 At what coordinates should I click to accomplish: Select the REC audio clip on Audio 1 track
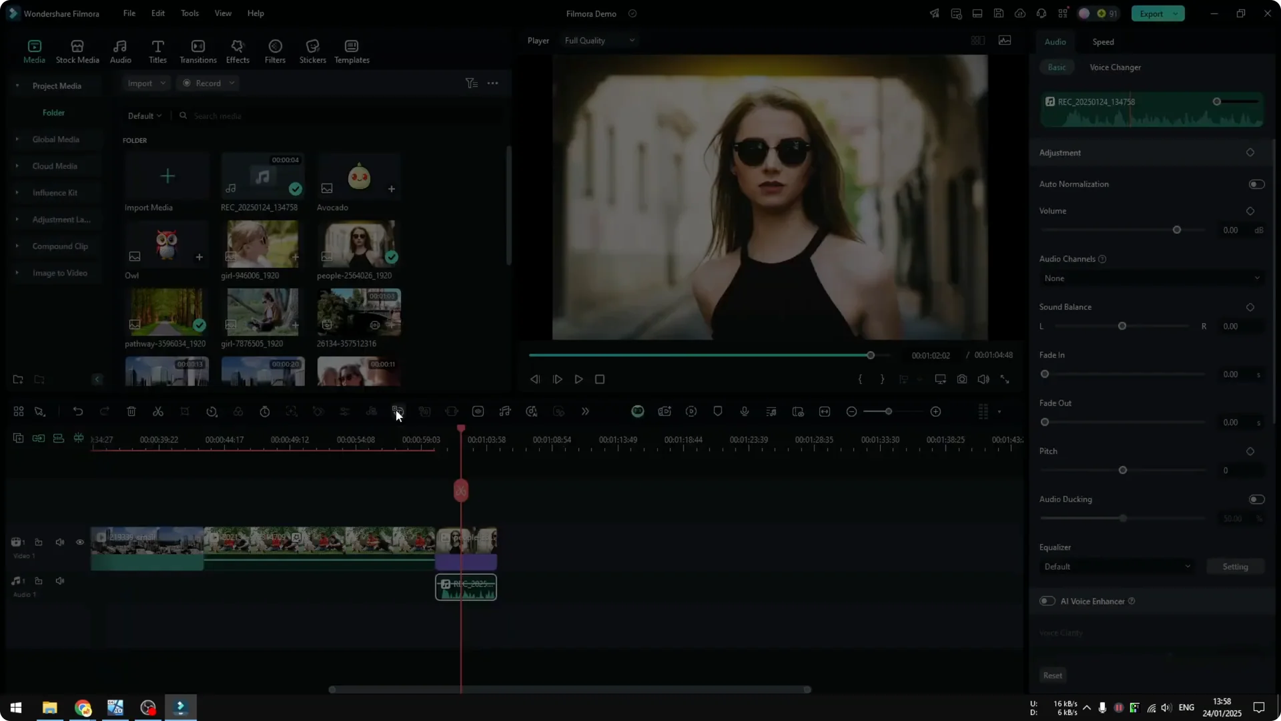pyautogui.click(x=466, y=587)
